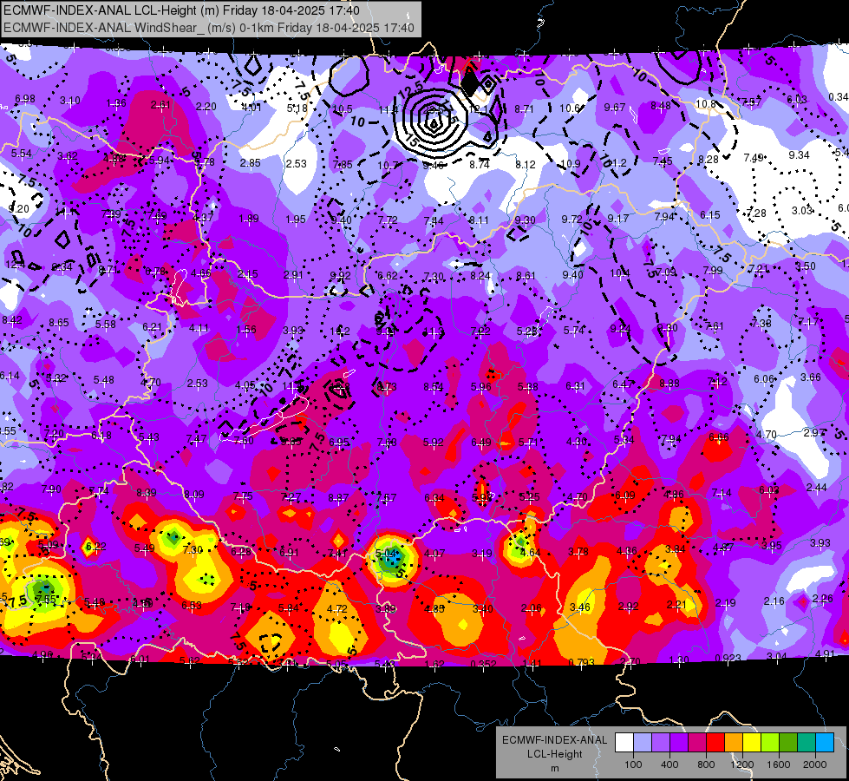Pick the red legend swatch right of 800
The height and width of the screenshot is (781, 849).
tap(715, 743)
